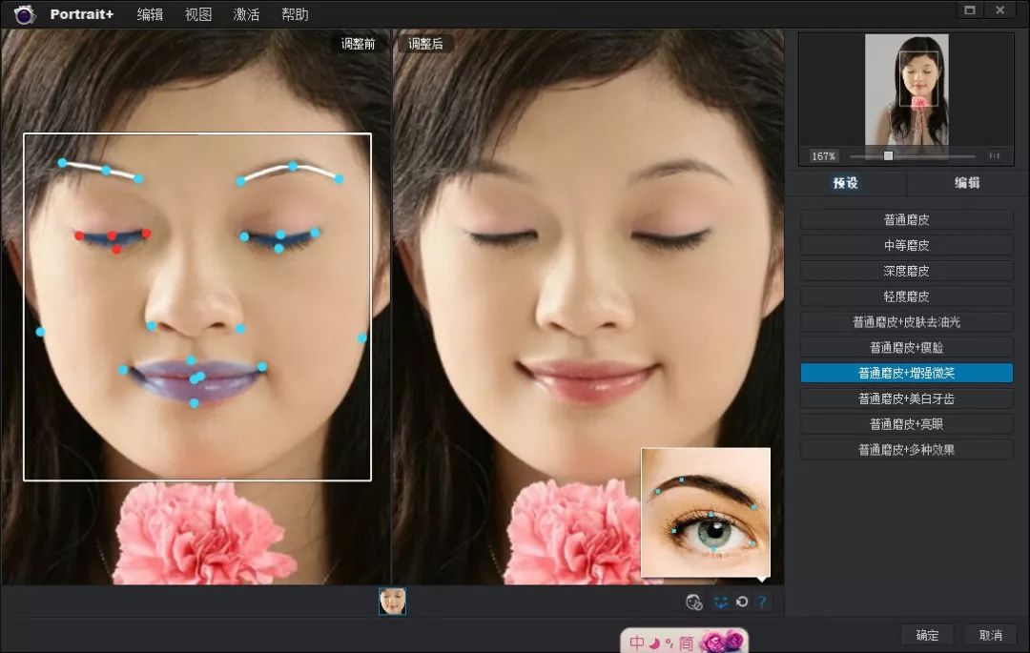
Task: Click the circular reset arrow icon
Action: click(742, 602)
